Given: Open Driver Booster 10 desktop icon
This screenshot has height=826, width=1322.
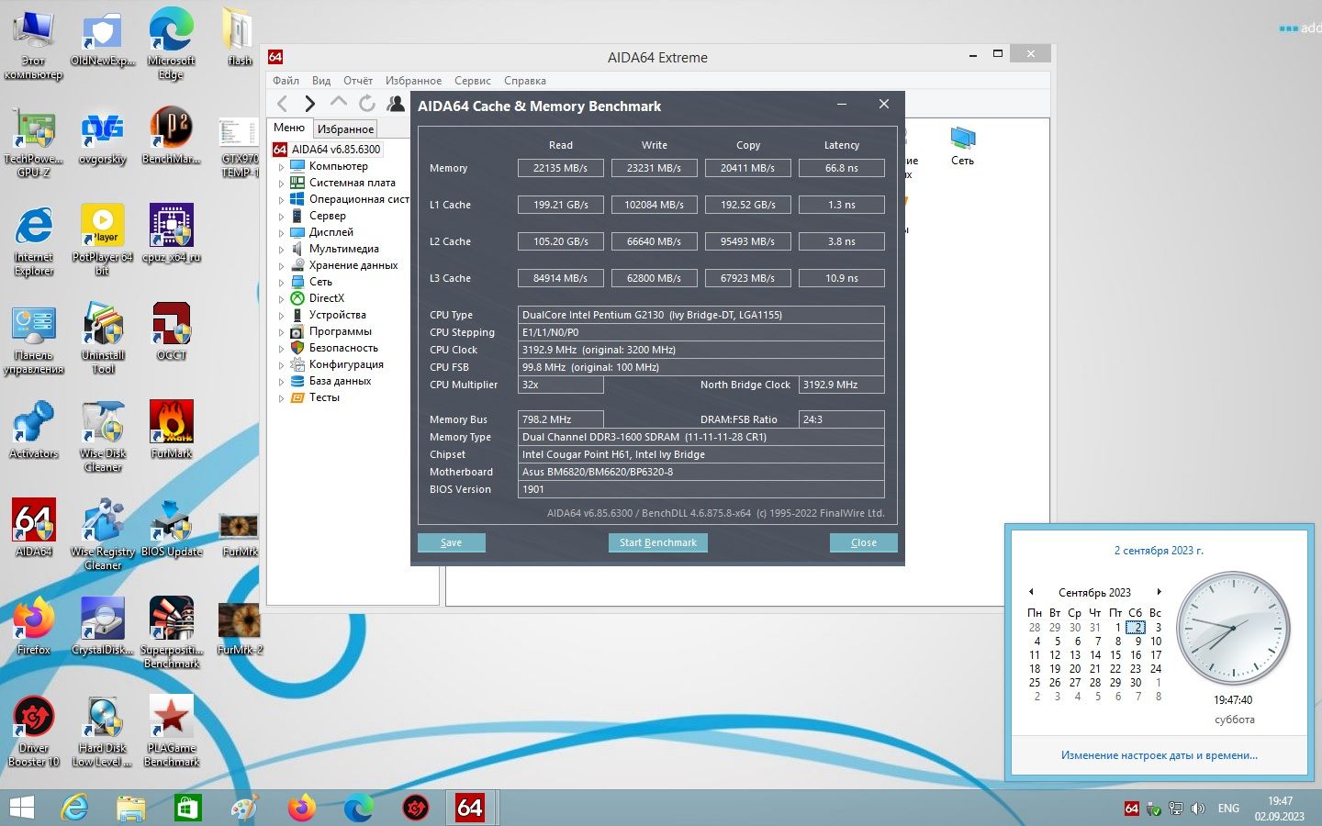Looking at the screenshot, I should point(34,731).
